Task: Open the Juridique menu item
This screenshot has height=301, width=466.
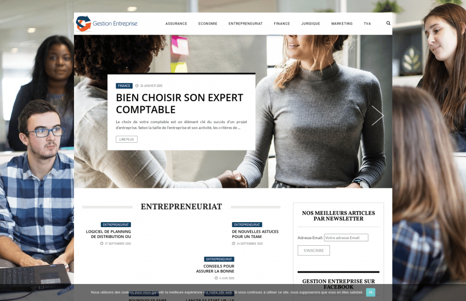Action: (x=310, y=24)
